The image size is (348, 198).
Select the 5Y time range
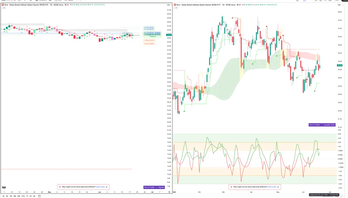point(30,196)
